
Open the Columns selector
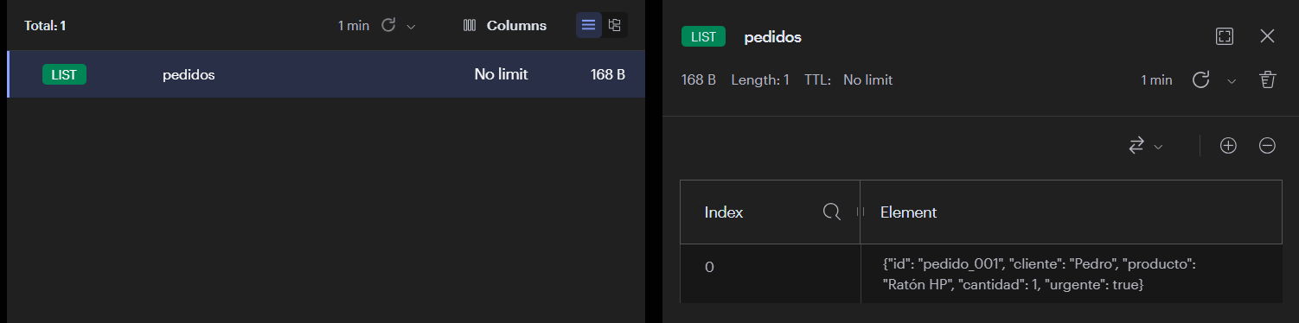[505, 25]
